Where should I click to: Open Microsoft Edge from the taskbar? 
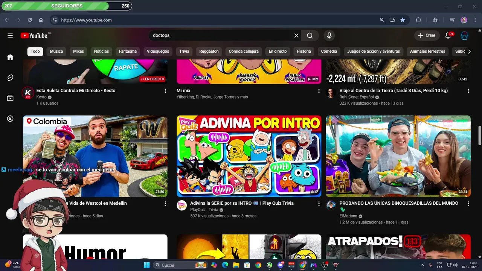click(225, 265)
